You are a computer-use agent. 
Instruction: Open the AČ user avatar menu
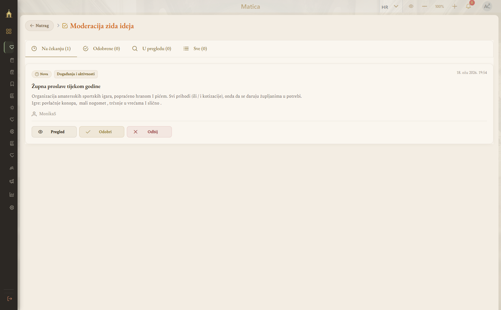[487, 6]
